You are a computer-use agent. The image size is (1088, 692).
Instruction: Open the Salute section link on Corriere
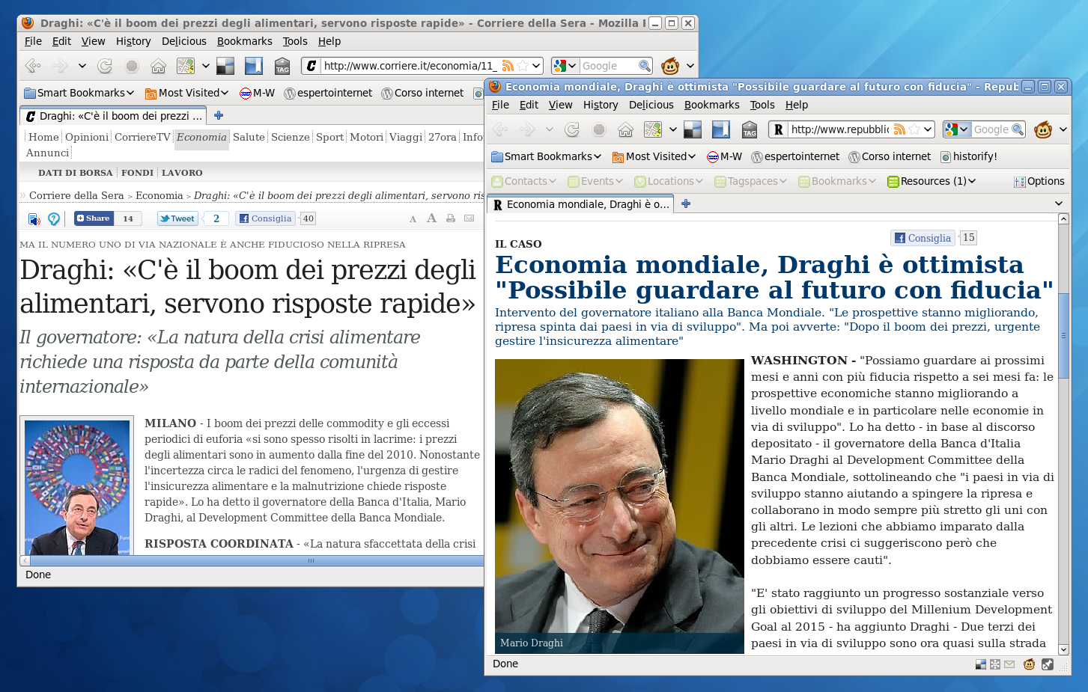(x=249, y=137)
